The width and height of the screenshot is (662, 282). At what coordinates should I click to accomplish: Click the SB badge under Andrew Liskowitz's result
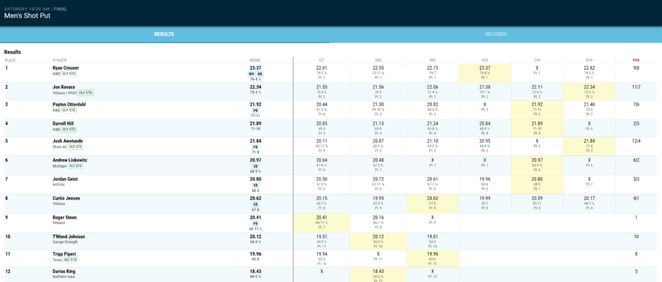[x=255, y=166]
